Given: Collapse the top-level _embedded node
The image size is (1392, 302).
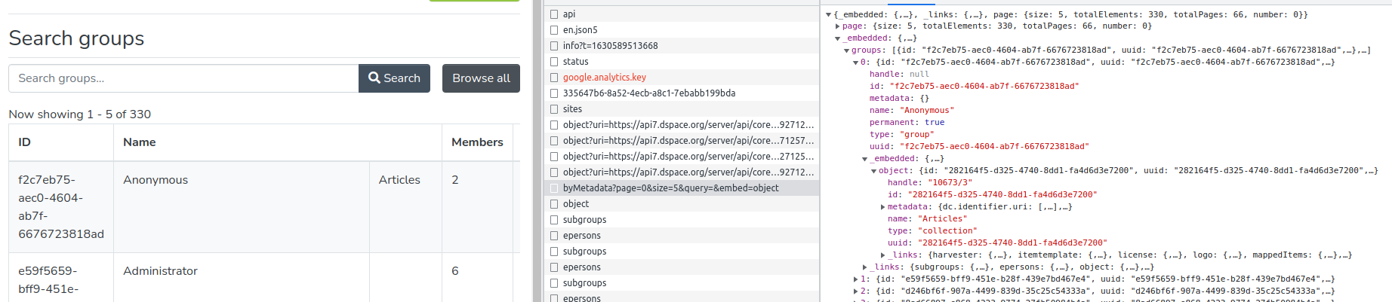Looking at the screenshot, I should coord(837,38).
